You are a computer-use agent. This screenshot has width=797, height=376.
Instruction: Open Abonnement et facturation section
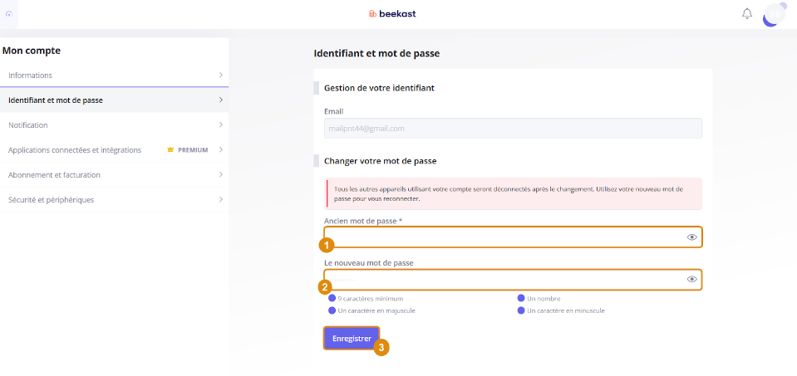click(x=114, y=174)
